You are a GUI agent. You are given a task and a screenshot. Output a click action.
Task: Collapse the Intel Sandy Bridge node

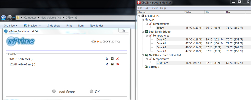click(143, 32)
